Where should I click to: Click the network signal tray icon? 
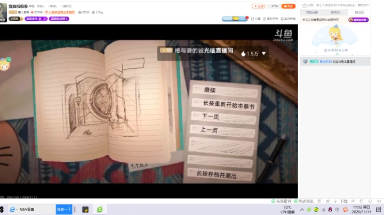pyautogui.click(x=323, y=210)
